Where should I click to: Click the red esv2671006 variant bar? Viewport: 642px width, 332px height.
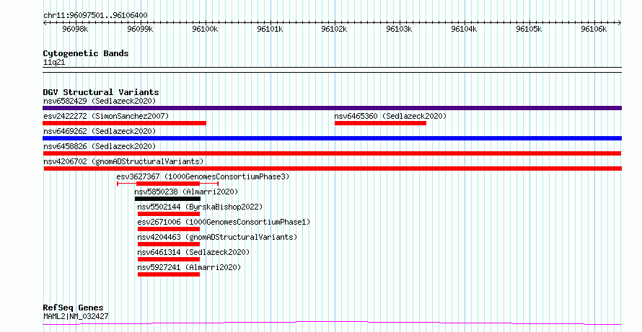pos(169,229)
